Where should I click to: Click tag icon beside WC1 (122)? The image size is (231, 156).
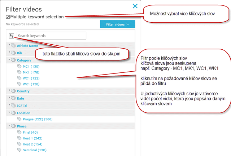pyautogui.click(x=19, y=78)
